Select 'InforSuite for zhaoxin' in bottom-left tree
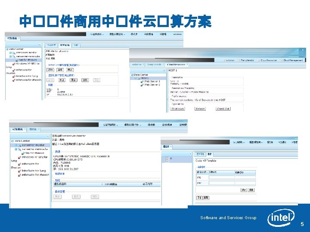The width and height of the screenshot is (310, 232). [35, 175]
